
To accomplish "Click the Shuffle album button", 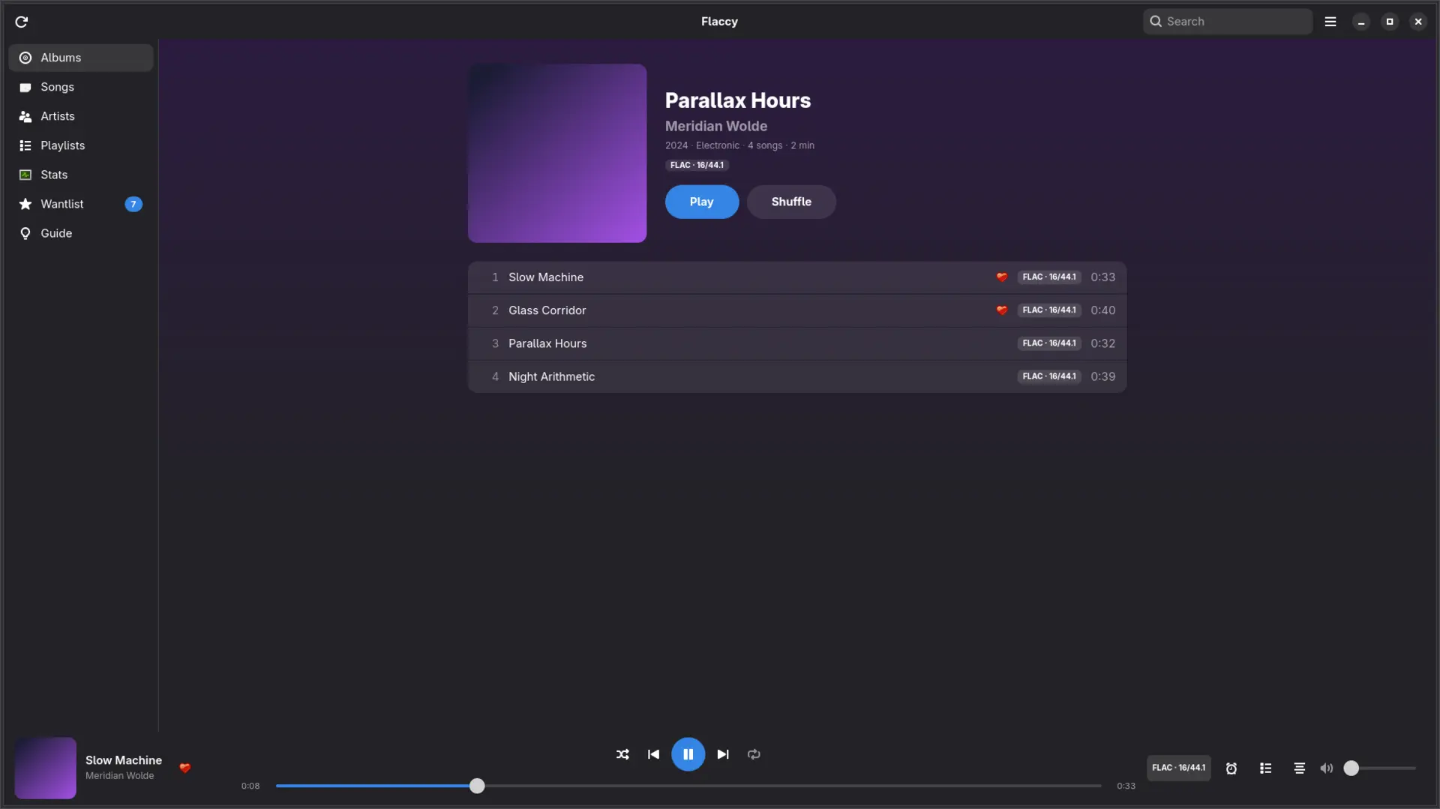I will coord(791,202).
